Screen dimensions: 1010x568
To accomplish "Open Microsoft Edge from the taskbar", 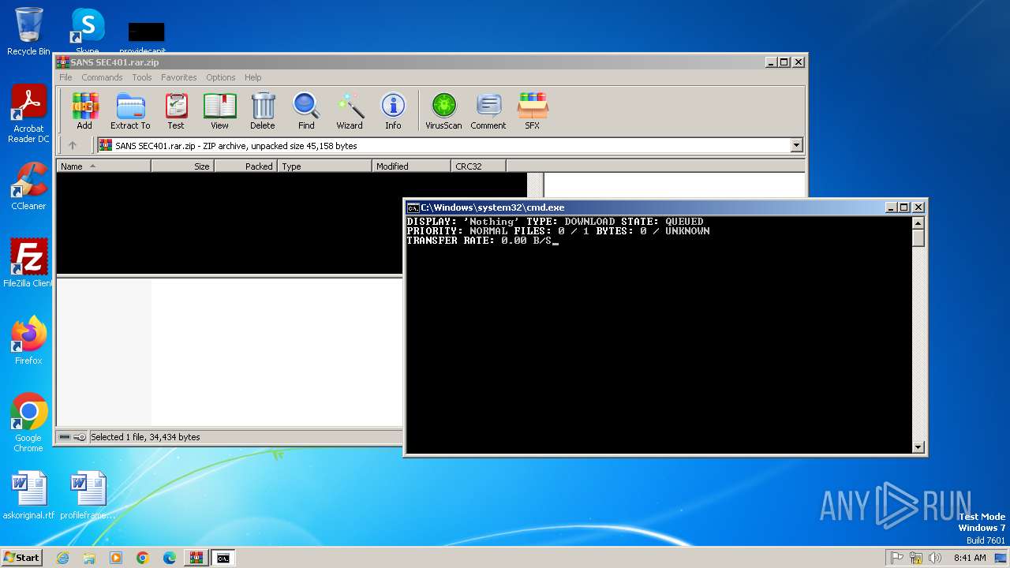I will [x=170, y=558].
